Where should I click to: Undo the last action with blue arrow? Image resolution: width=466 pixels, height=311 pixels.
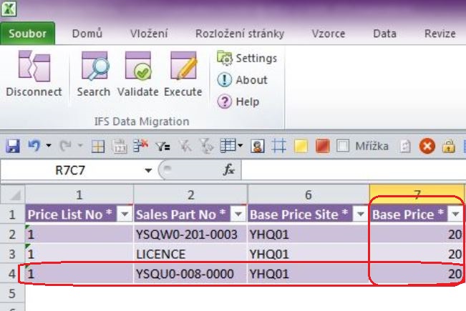[x=34, y=146]
